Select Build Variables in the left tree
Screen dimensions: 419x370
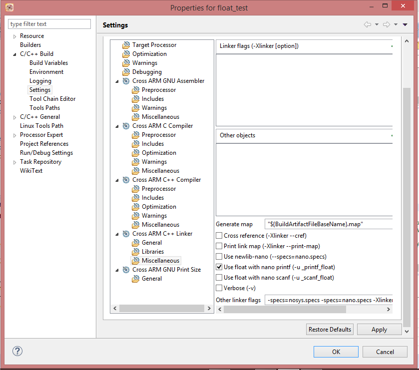point(48,63)
